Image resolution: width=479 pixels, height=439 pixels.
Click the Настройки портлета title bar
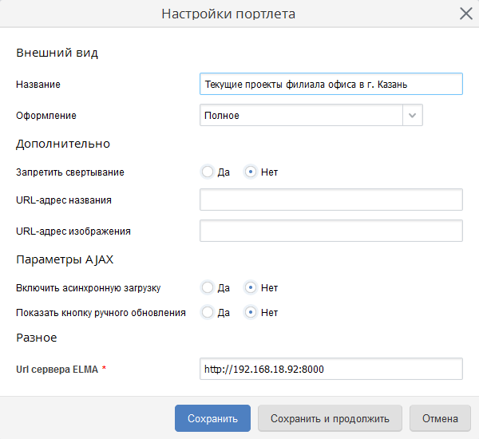coord(228,14)
